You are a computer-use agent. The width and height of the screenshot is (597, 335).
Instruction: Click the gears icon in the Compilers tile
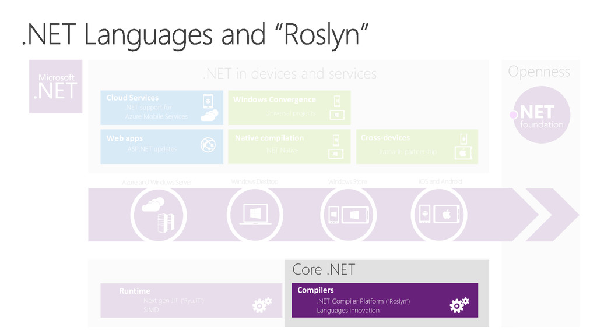click(x=459, y=305)
